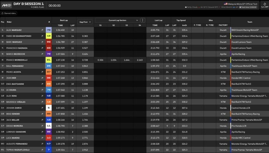Click S4 sector time 2.163
Viewport: 269px width, 153px height.
pyautogui.click(x=140, y=60)
